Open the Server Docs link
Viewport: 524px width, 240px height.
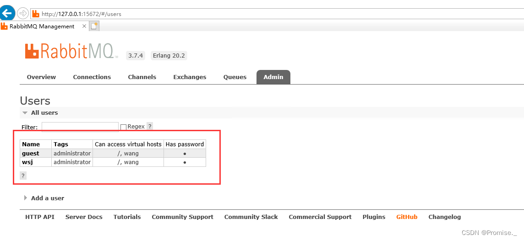84,217
